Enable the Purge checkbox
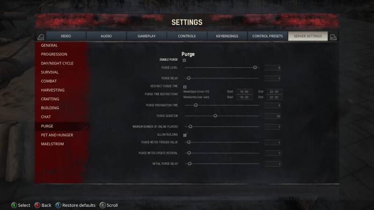 point(184,60)
